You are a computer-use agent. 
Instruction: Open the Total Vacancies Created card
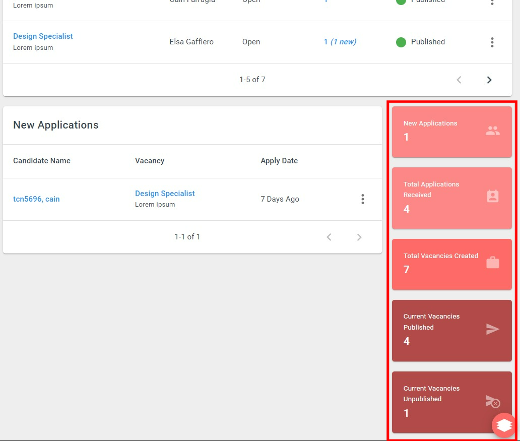[x=451, y=265]
